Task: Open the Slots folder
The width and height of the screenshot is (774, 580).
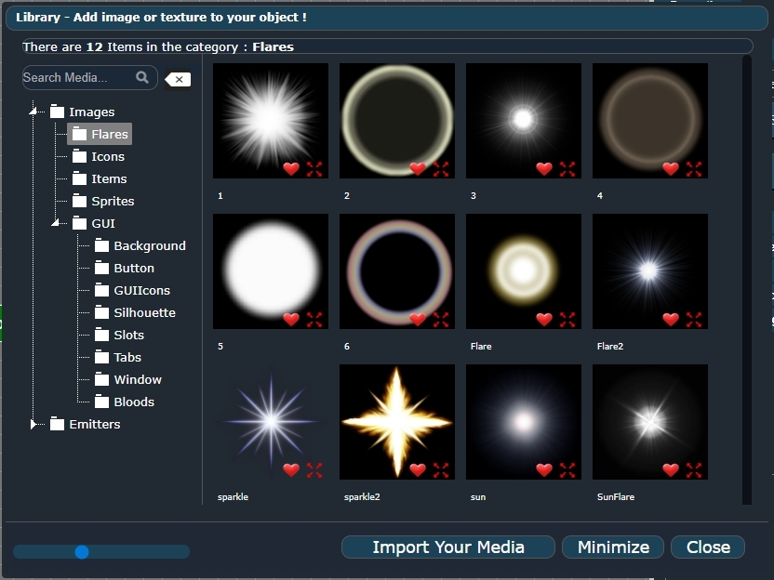Action: pyautogui.click(x=119, y=335)
